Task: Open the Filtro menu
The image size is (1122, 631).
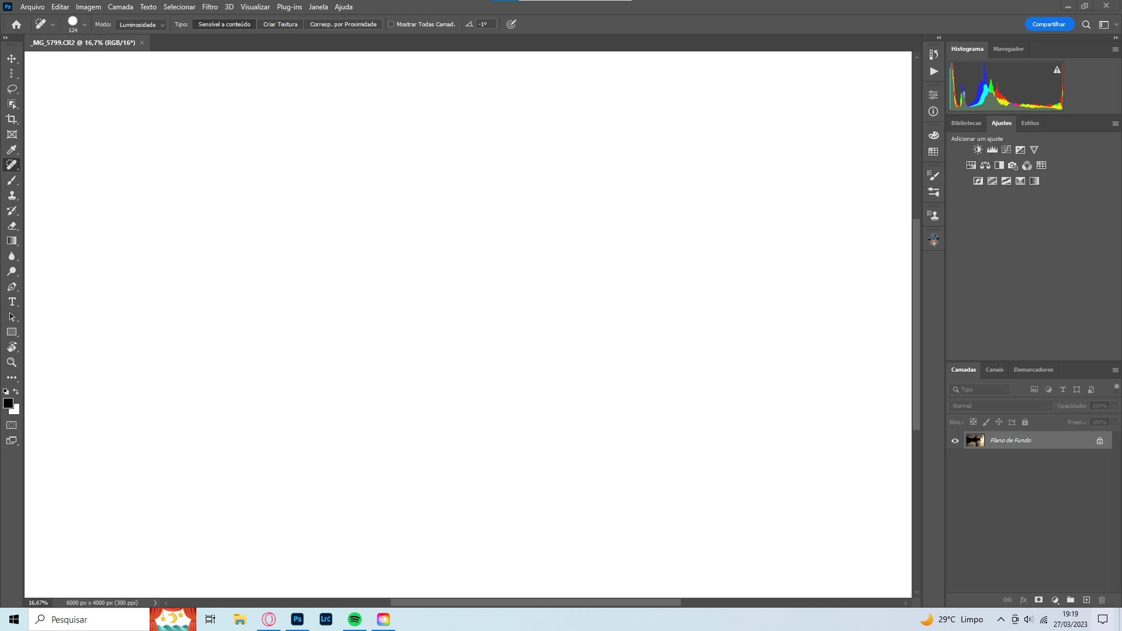Action: tap(210, 7)
